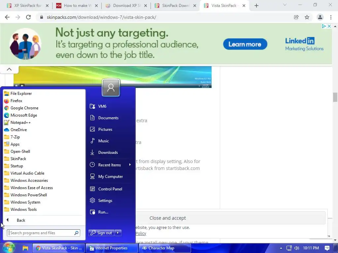Switch to the SkinPack Downl tab

pyautogui.click(x=176, y=6)
